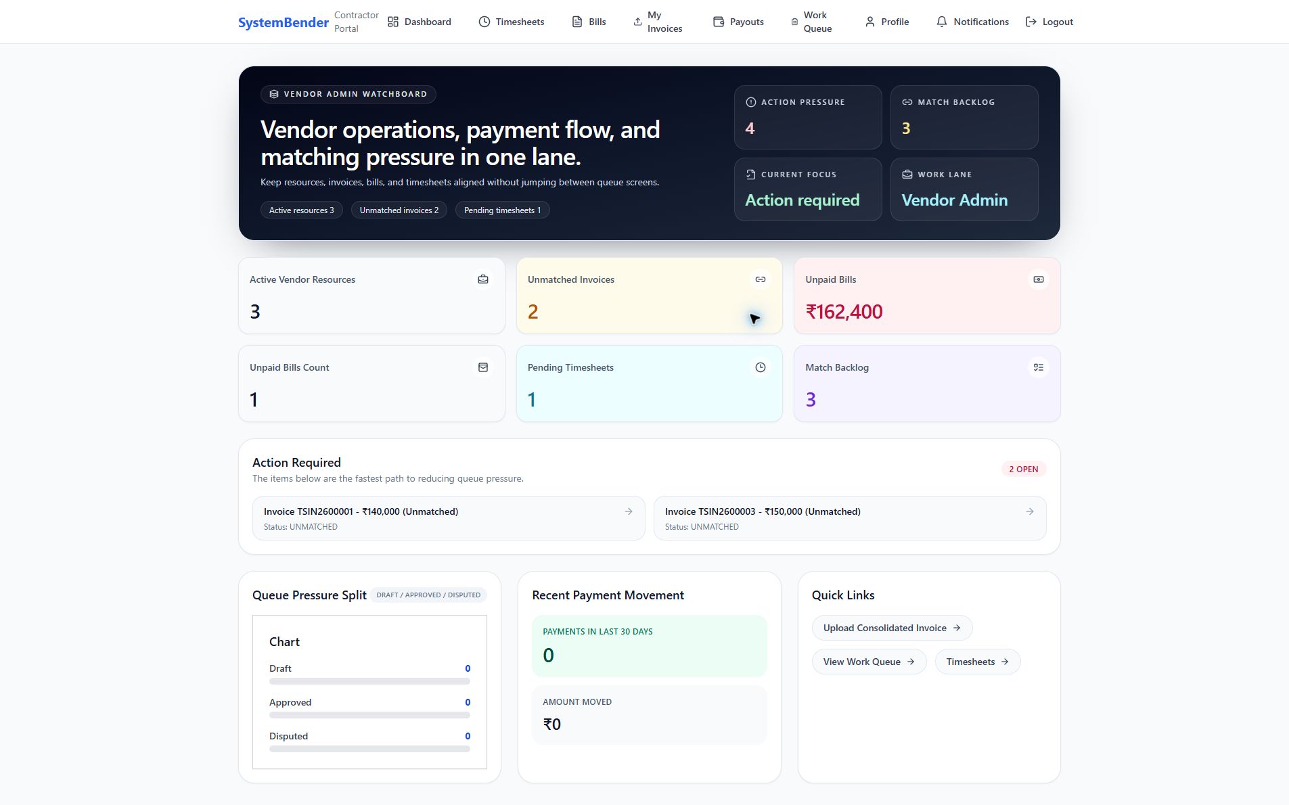Click the View Work Queue quick link
The height and width of the screenshot is (805, 1289).
point(869,662)
